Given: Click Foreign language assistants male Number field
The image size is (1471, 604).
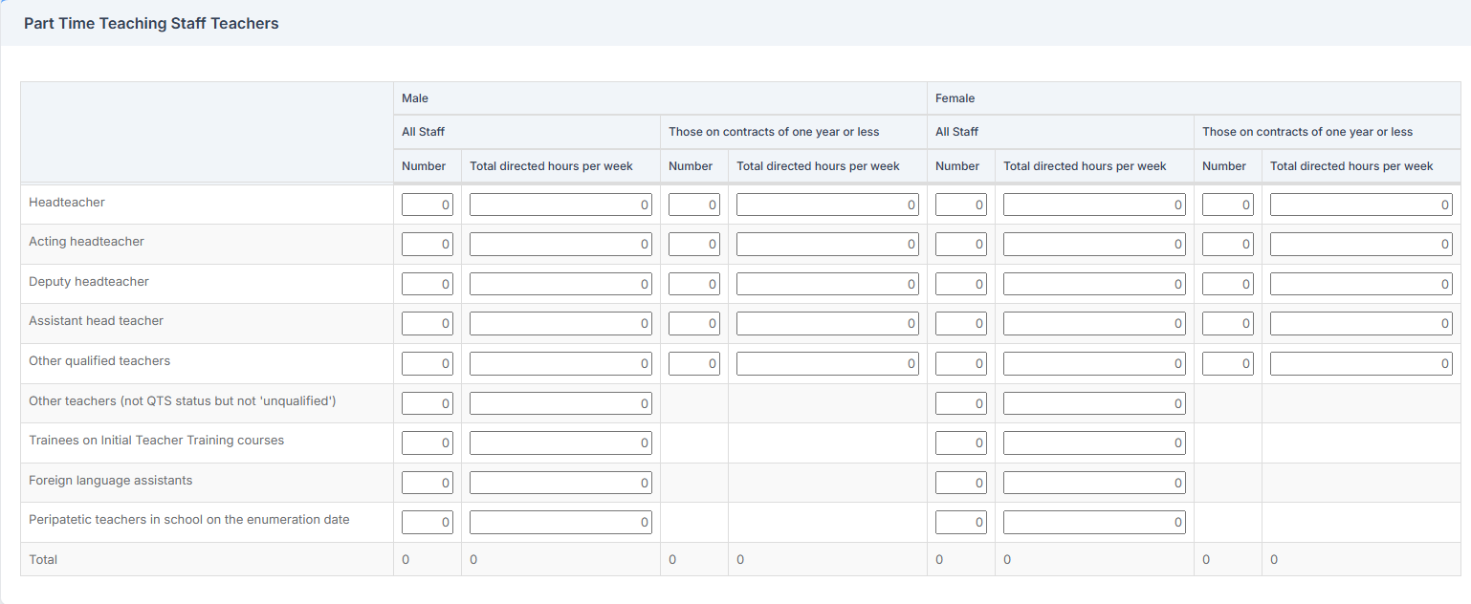Looking at the screenshot, I should (427, 483).
